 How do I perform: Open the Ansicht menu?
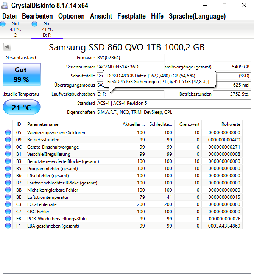(x=101, y=16)
